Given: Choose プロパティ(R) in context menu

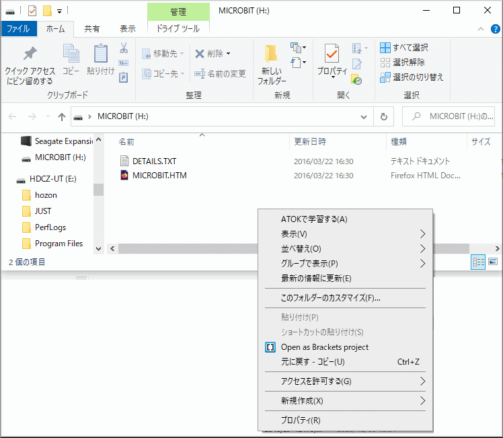Looking at the screenshot, I should click(x=345, y=420).
